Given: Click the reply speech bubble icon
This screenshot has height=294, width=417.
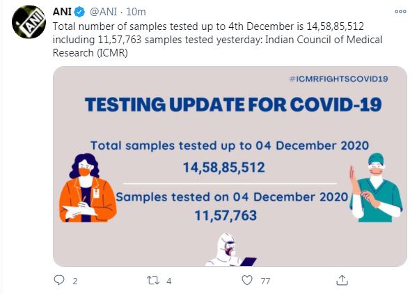Looking at the screenshot, I should pyautogui.click(x=59, y=280).
